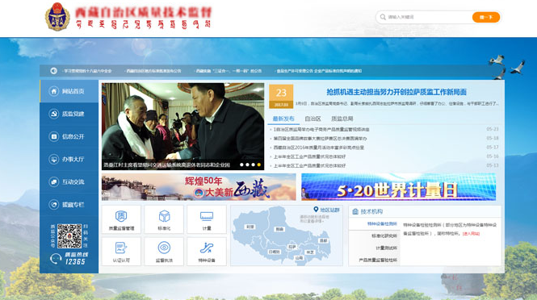Select the 最新发布 news tab
The width and height of the screenshot is (537, 300).
pos(283,119)
